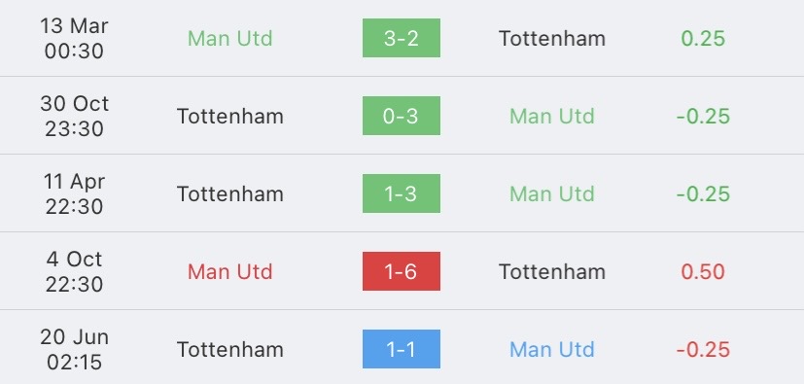Select red Man Utd in 4 Oct match
The image size is (804, 384).
[229, 272]
